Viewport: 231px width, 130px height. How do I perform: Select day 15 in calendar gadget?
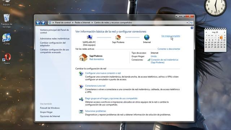tap(218, 42)
